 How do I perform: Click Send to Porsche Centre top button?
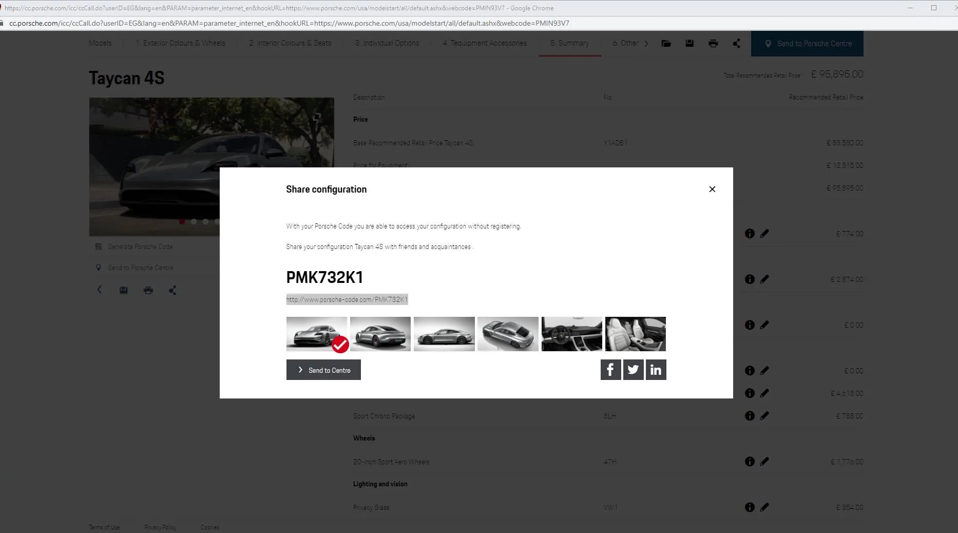pyautogui.click(x=807, y=44)
